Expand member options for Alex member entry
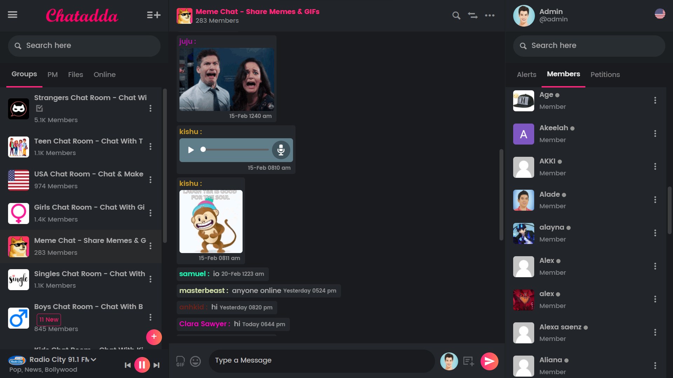Viewport: 673px width, 378px height. point(655,266)
